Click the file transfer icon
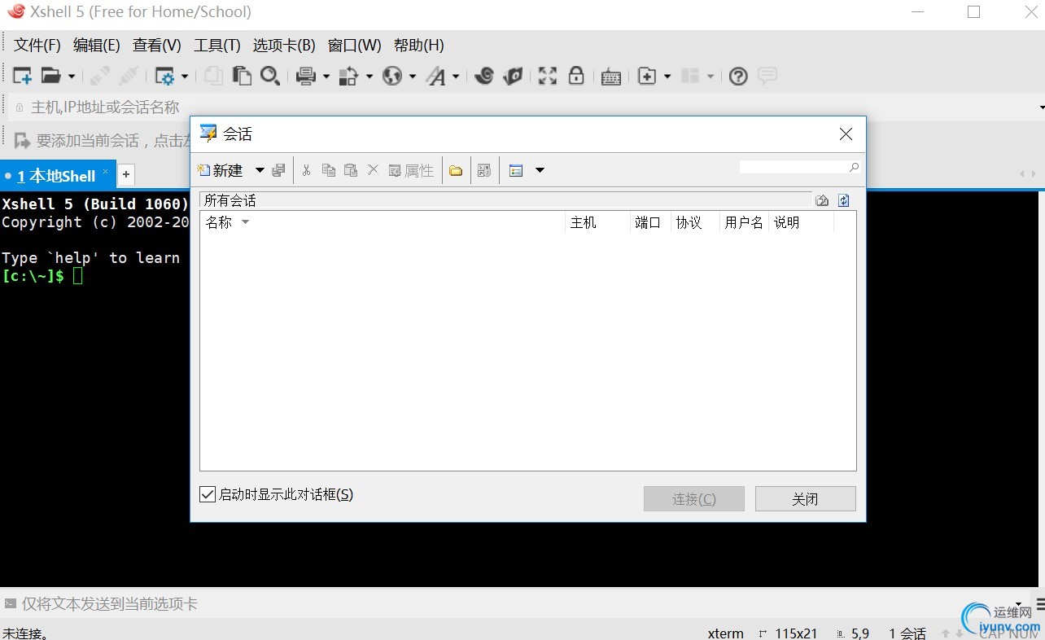This screenshot has width=1045, height=640. (349, 76)
